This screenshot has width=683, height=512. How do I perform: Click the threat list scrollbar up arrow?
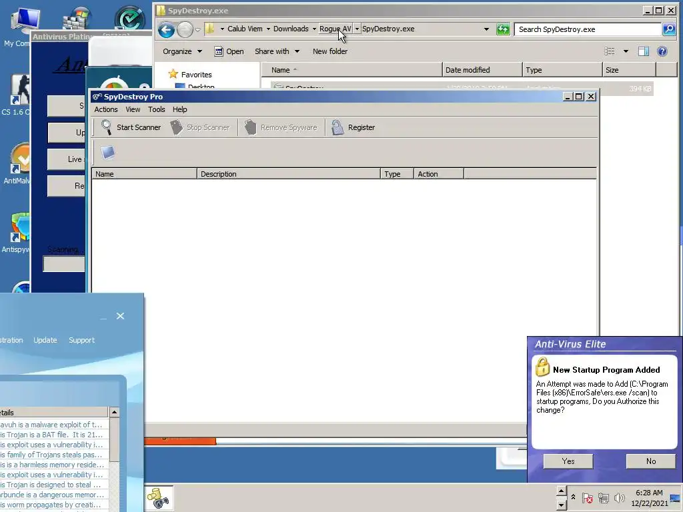click(114, 412)
